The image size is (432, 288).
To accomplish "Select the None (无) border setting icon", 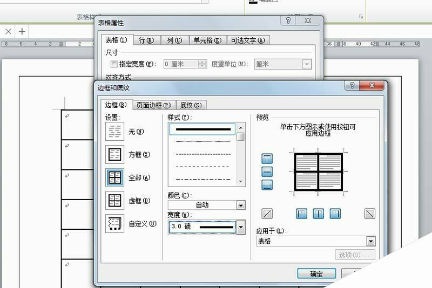I will (114, 132).
